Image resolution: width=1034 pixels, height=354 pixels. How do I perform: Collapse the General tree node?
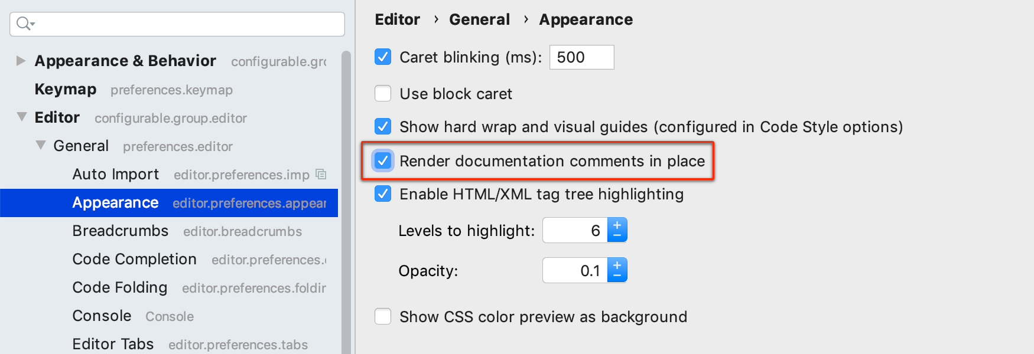(41, 145)
